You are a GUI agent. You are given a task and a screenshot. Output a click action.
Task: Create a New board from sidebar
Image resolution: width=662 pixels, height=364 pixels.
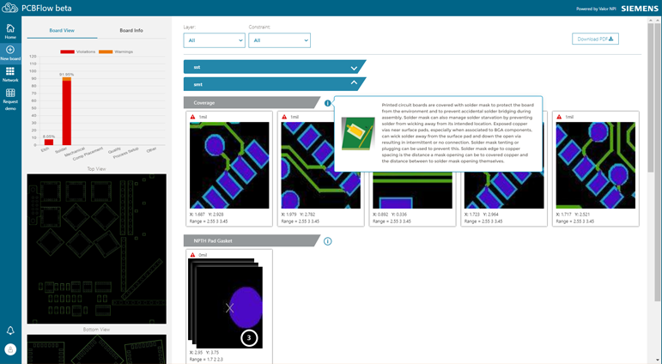point(10,52)
